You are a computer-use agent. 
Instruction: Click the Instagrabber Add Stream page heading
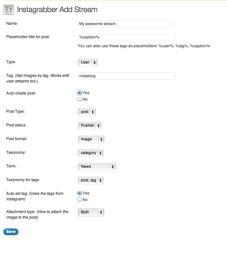[57, 9]
